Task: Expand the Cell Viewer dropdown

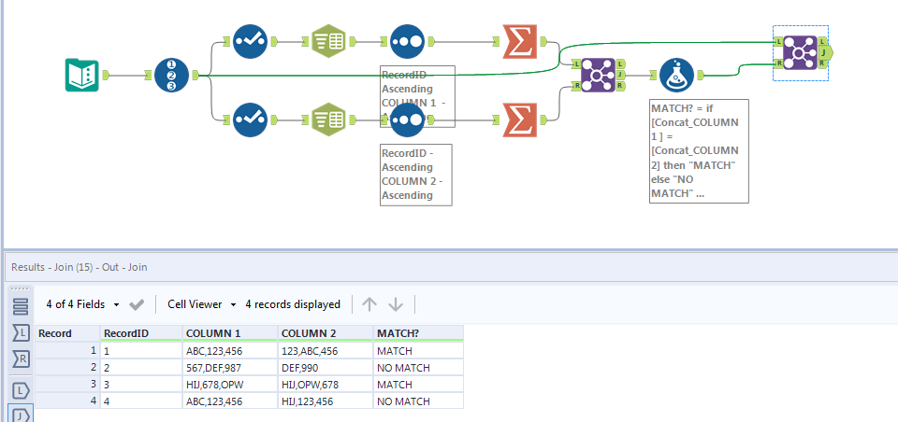Action: [x=199, y=304]
